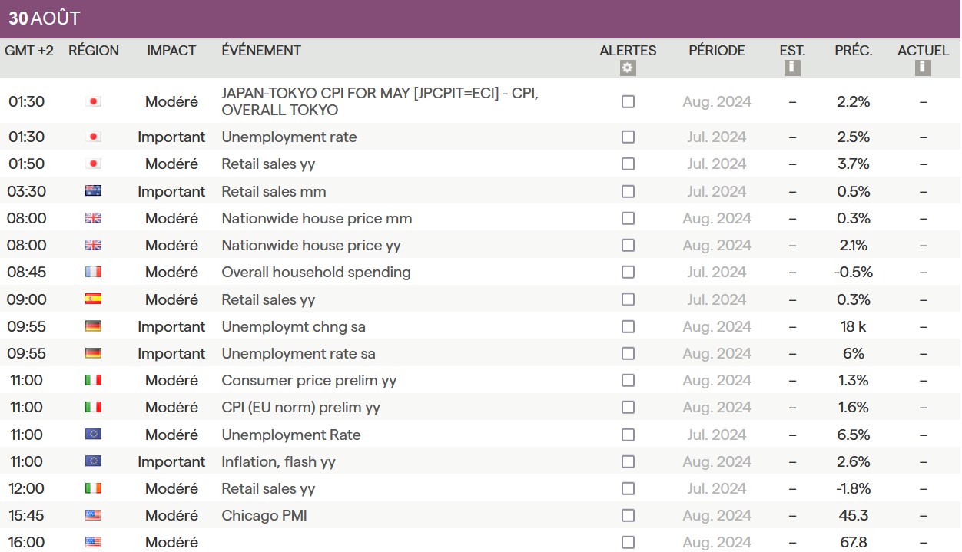Click the Spain flag at 09:00

coord(93,299)
